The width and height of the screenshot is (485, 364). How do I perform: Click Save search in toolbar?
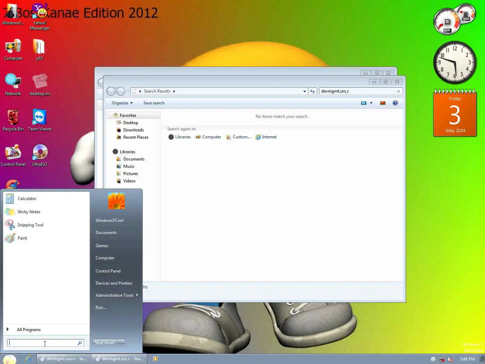click(154, 103)
